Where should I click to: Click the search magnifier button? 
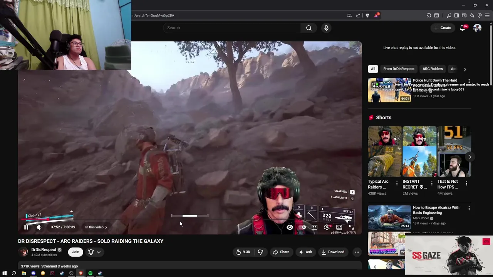(x=309, y=28)
